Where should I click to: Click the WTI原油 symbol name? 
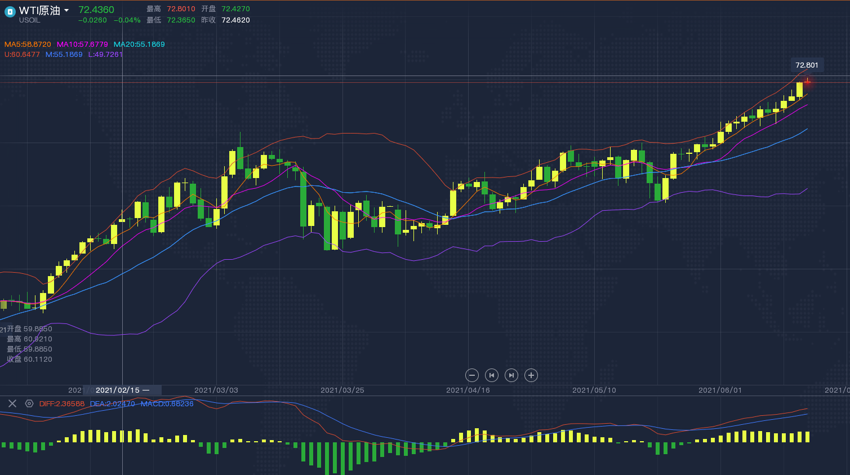click(39, 11)
